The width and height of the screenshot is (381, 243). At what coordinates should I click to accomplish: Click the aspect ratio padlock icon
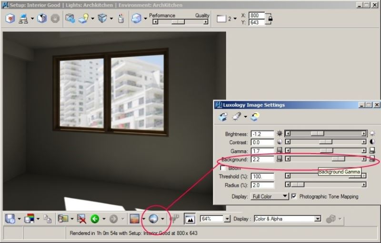pos(270,19)
